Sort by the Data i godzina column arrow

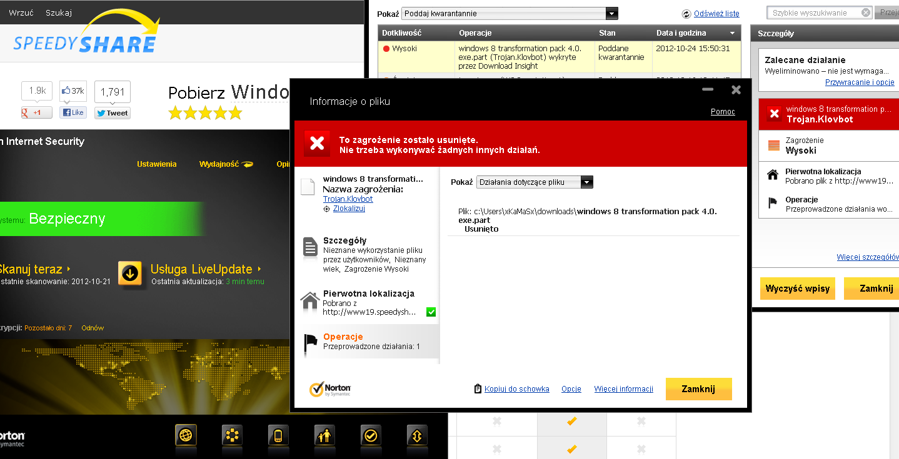point(732,33)
